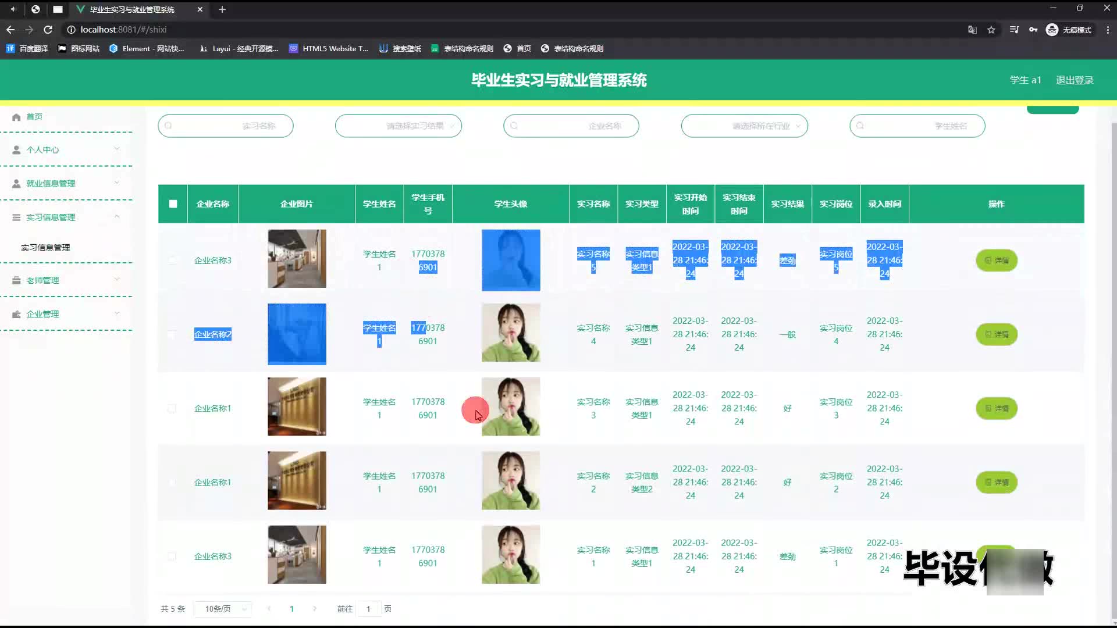Click the home icon in sidebar
The width and height of the screenshot is (1117, 628).
pos(16,117)
